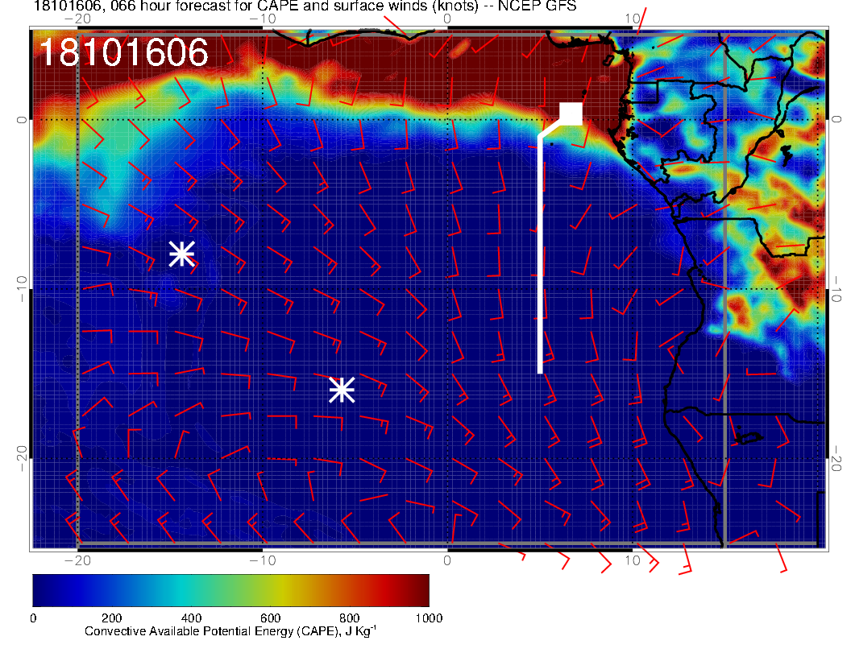Click the white vertical track line
Viewport: 851px width, 657px height.
540,258
